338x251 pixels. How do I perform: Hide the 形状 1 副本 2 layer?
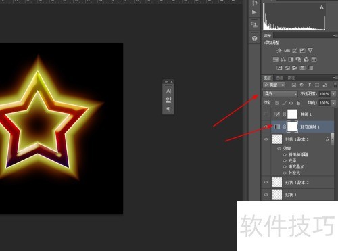click(x=266, y=182)
